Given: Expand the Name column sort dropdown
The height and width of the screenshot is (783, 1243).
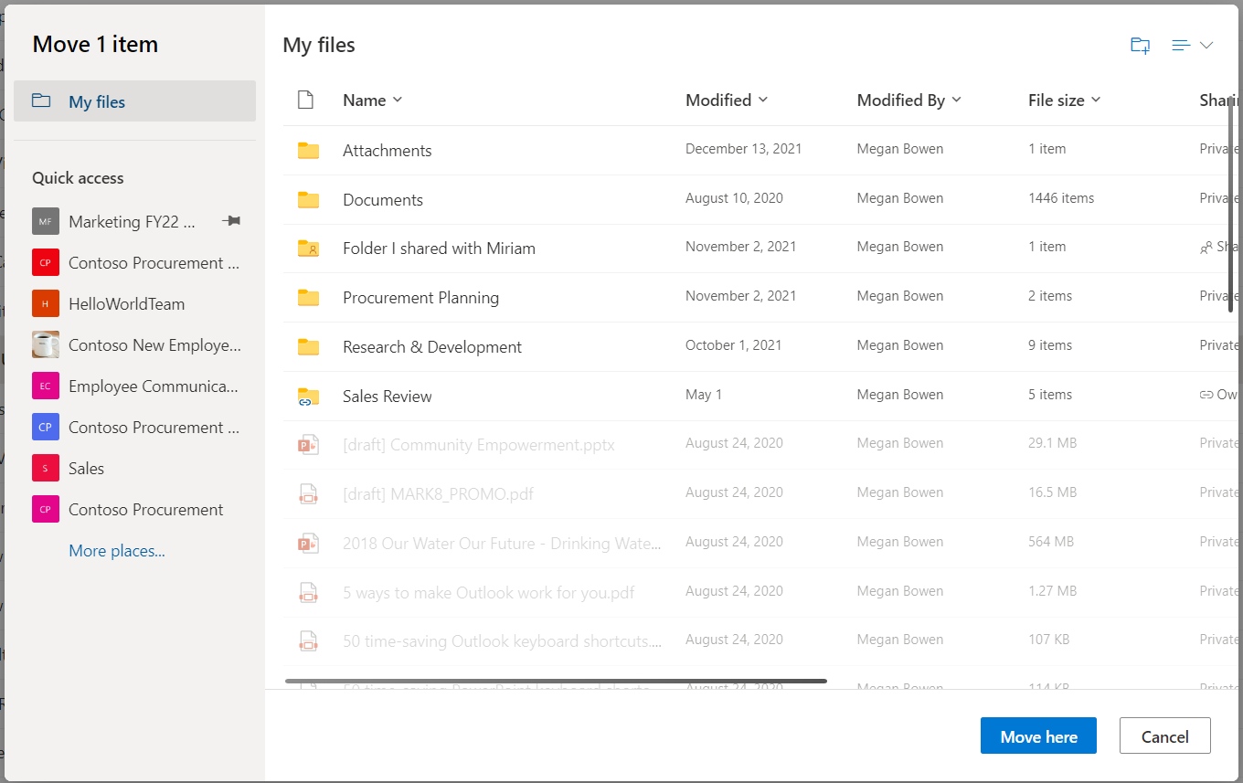Looking at the screenshot, I should (398, 101).
